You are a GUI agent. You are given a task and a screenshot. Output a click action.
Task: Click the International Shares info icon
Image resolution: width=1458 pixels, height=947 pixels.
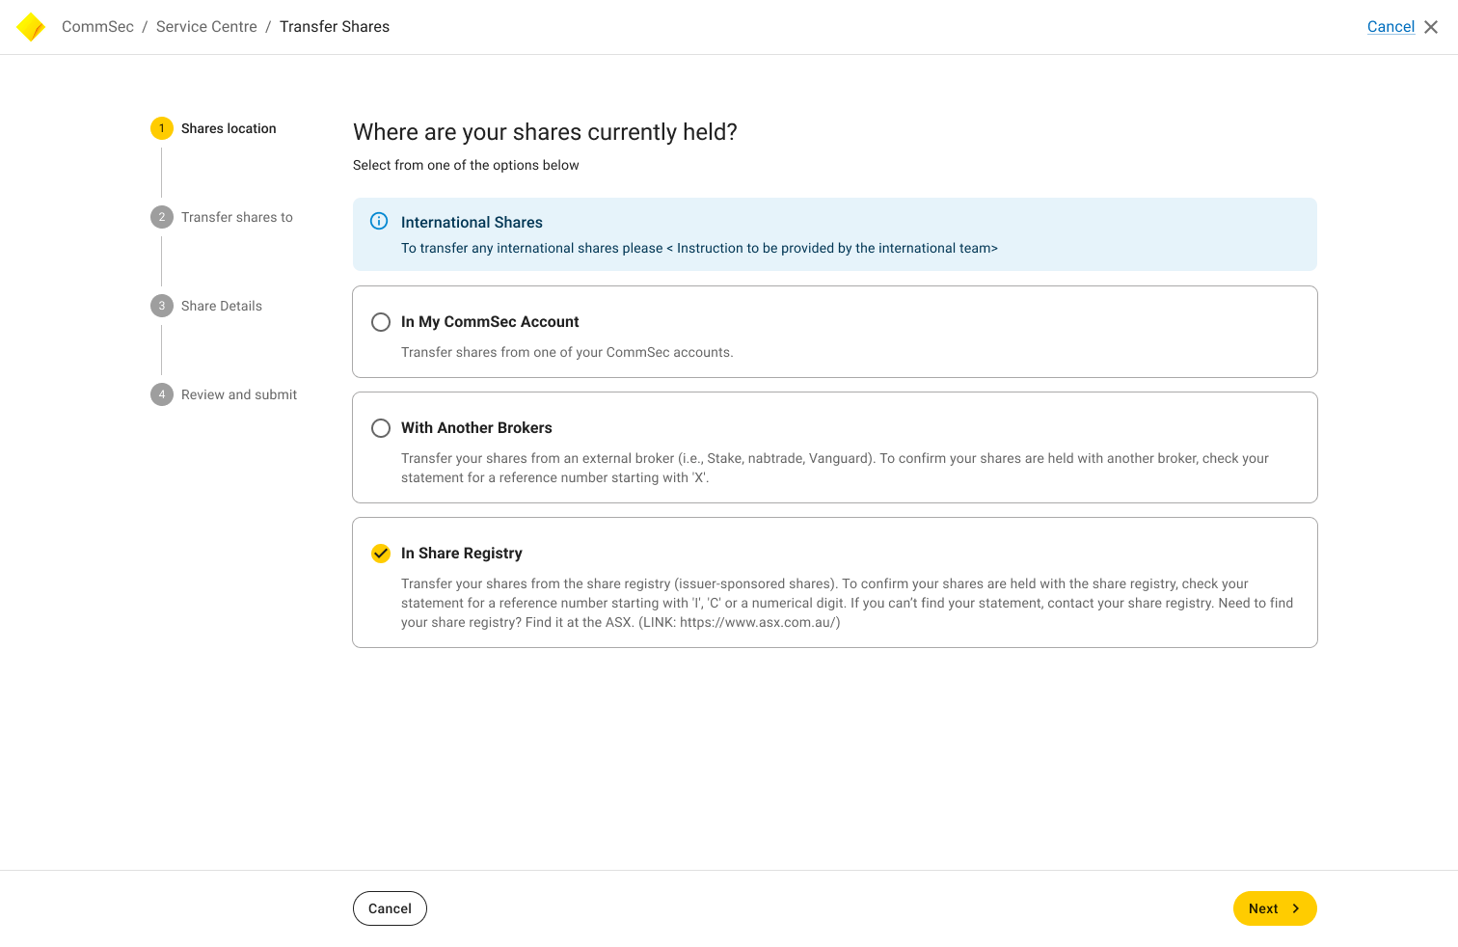379,221
